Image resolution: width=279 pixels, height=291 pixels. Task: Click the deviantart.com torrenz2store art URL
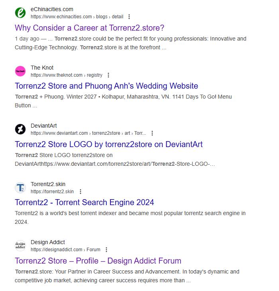(x=88, y=133)
